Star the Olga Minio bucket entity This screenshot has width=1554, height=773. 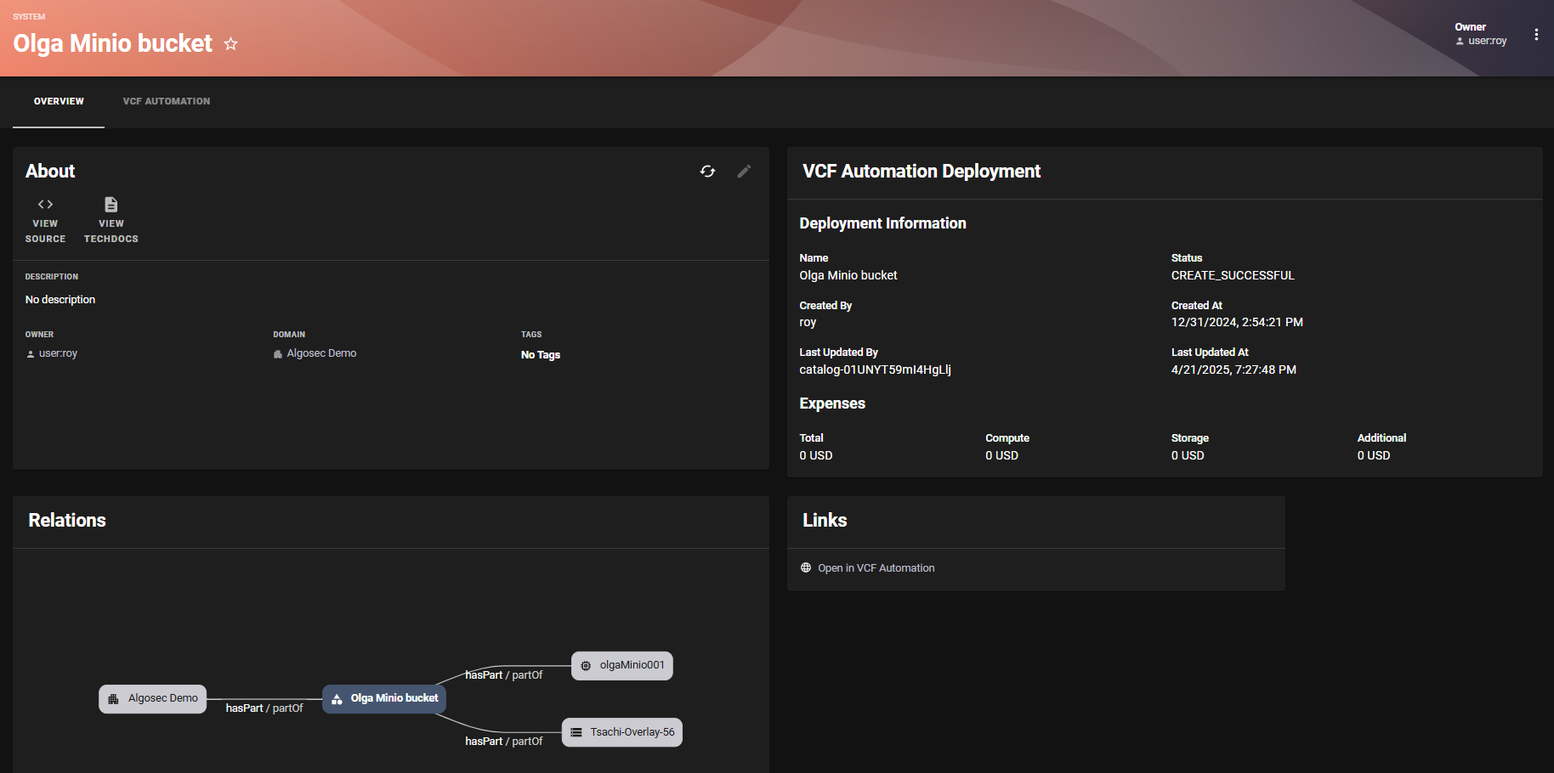[x=230, y=43]
